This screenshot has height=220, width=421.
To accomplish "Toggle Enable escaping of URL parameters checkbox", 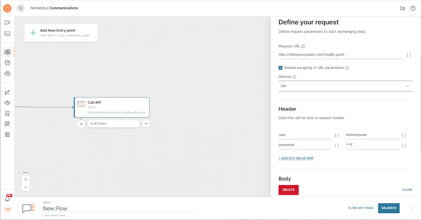I will click(280, 68).
